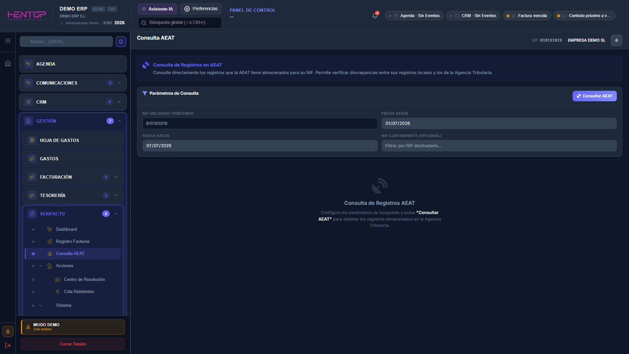Expand the COMUNICACIONES section chevron
This screenshot has width=629, height=354.
click(120, 83)
